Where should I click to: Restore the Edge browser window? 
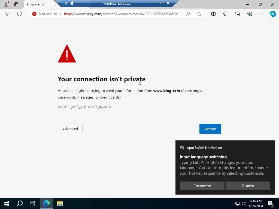click(x=260, y=4)
